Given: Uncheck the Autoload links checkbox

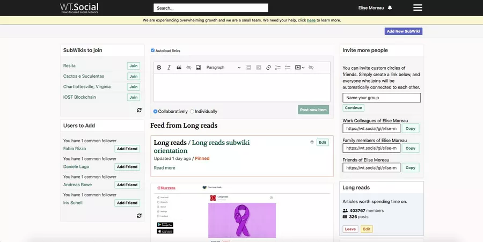Looking at the screenshot, I should pyautogui.click(x=153, y=50).
